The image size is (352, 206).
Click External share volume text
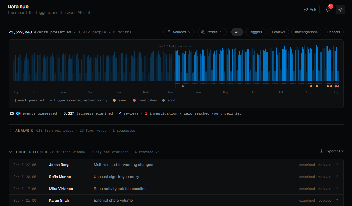click(x=113, y=201)
